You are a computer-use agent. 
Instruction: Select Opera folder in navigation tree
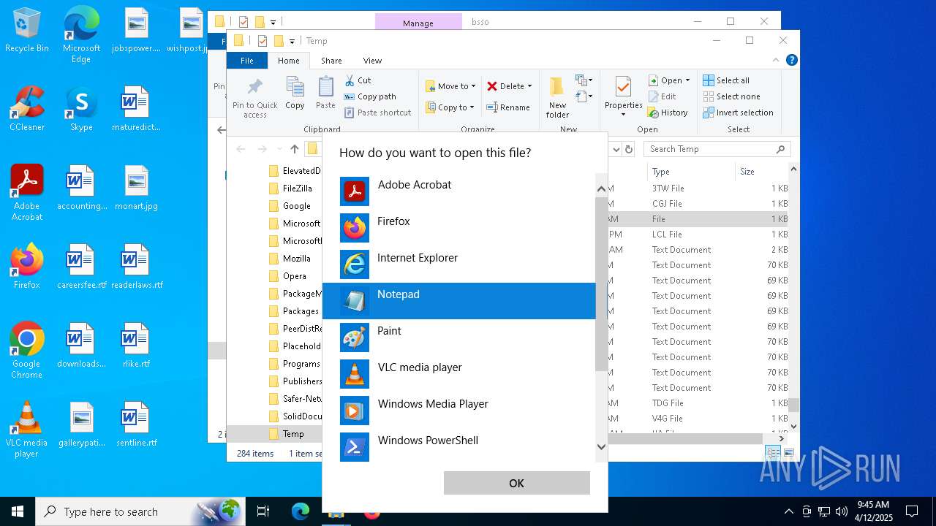pos(294,276)
